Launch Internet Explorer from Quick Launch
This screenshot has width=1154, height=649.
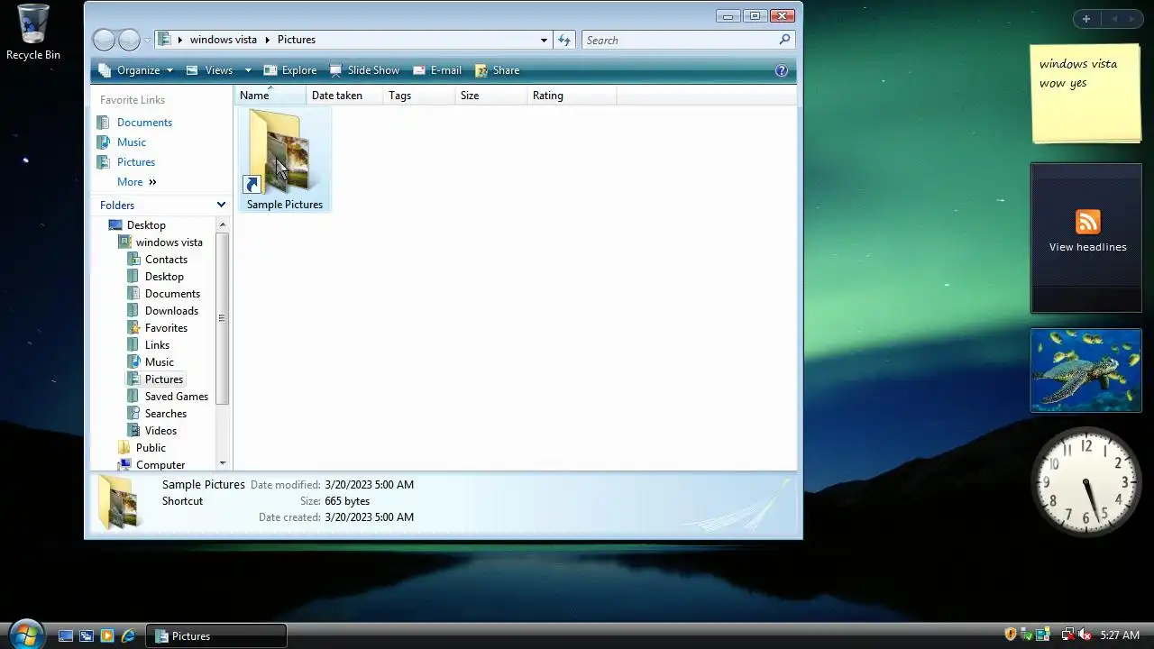pyautogui.click(x=128, y=635)
